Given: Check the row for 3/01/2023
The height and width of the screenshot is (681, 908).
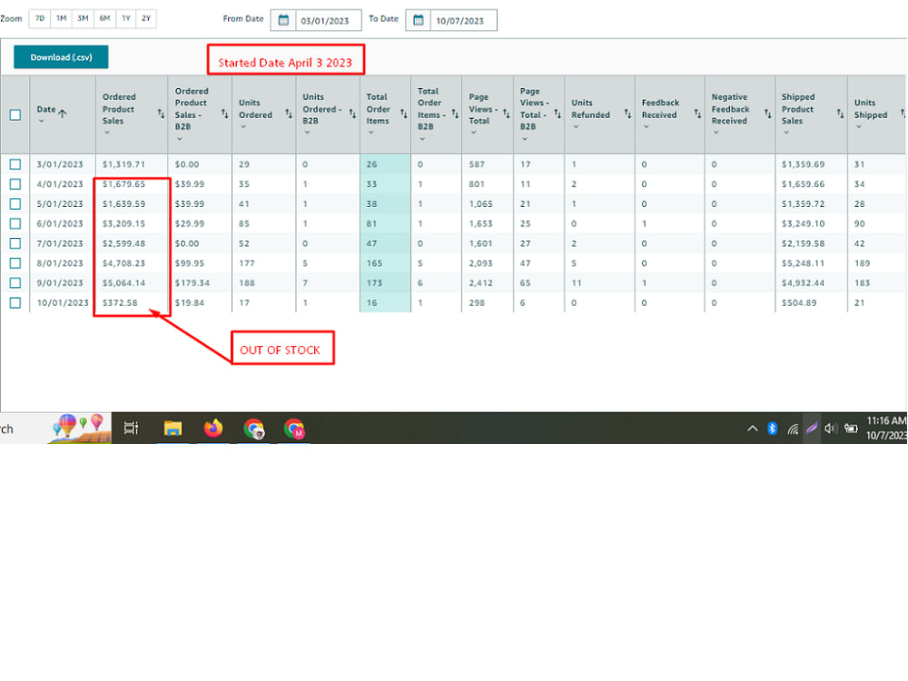Looking at the screenshot, I should [15, 164].
